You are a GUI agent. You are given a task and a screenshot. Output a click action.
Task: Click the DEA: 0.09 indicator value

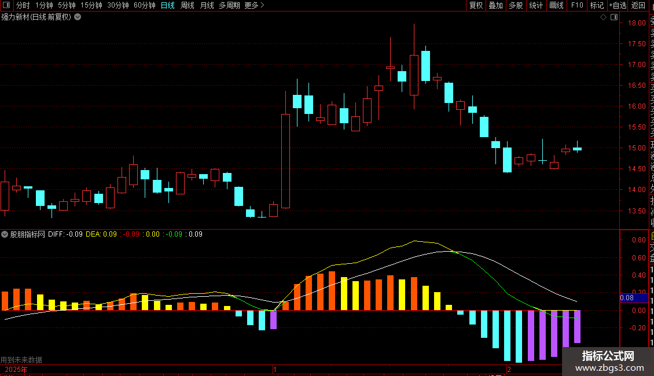[101, 234]
